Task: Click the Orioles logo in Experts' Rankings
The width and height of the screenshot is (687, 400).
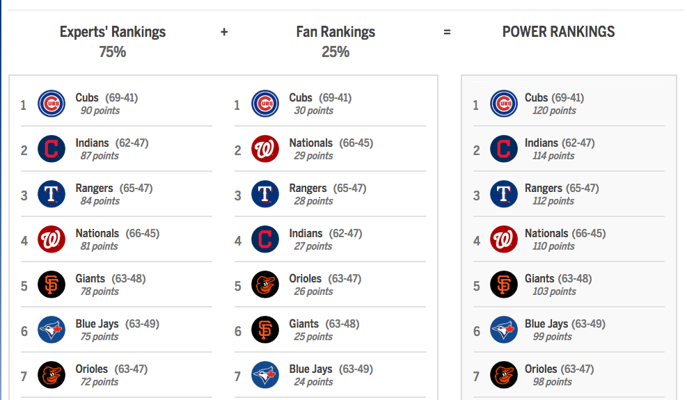Action: click(x=52, y=376)
